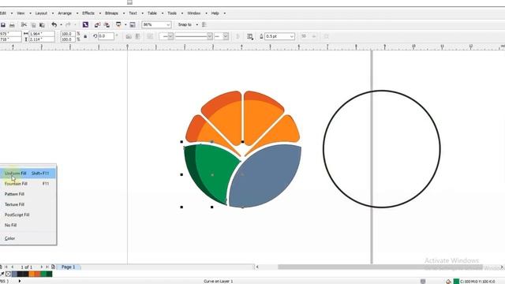The image size is (505, 284).
Task: Click the previous page arrow
Action: pos(13,267)
